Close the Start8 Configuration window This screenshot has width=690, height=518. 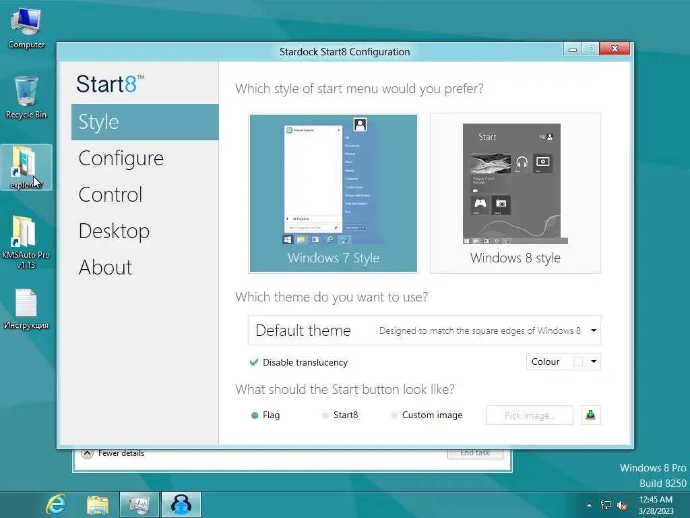615,49
